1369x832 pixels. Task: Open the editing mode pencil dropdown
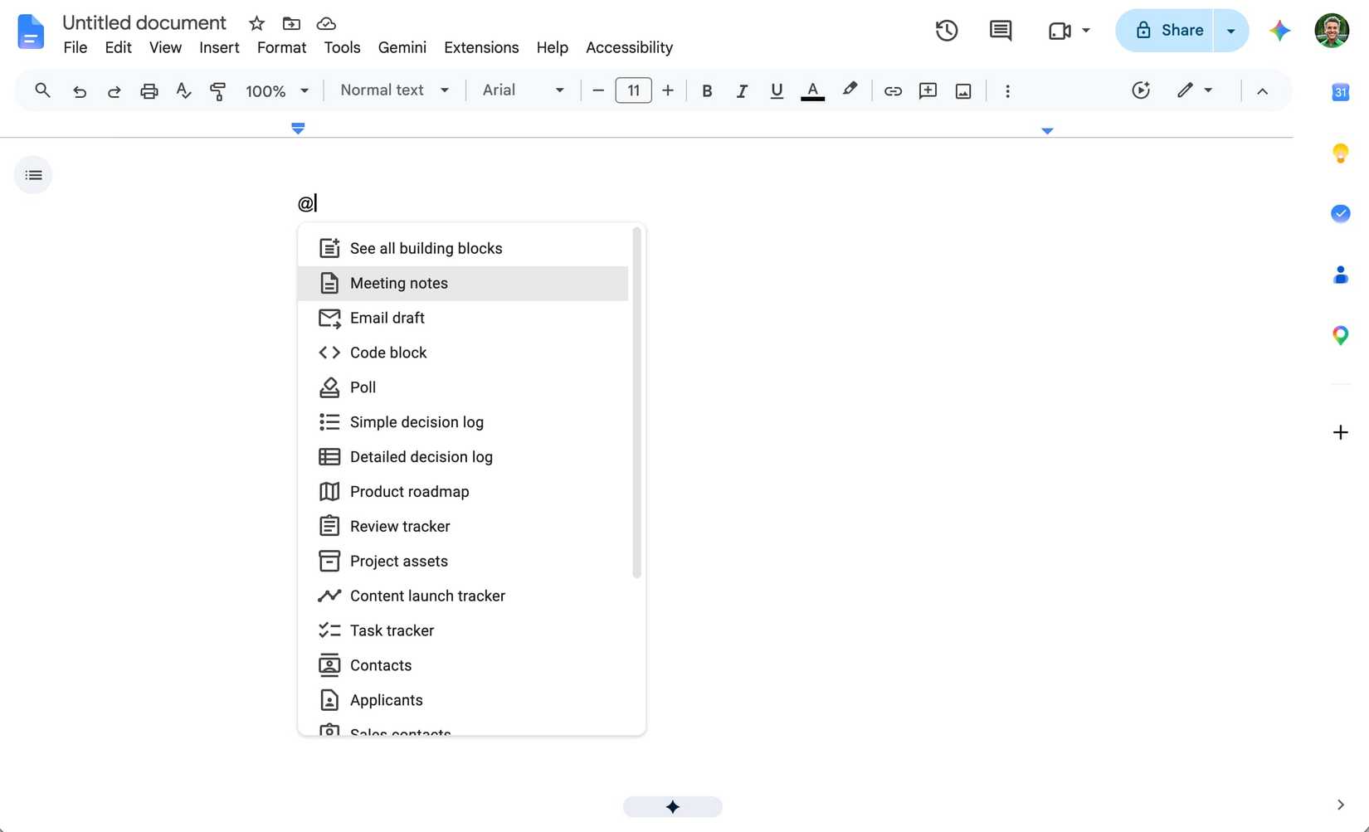1195,90
